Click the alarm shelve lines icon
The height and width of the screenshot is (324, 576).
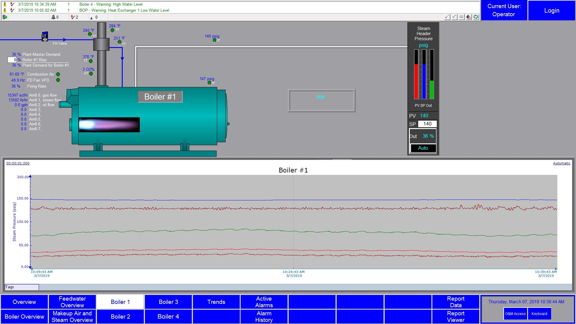click(461, 17)
